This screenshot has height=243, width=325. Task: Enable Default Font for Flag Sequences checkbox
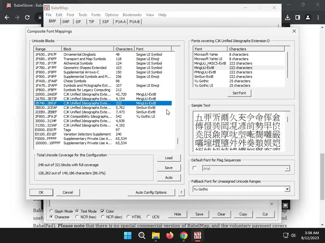tap(195, 168)
